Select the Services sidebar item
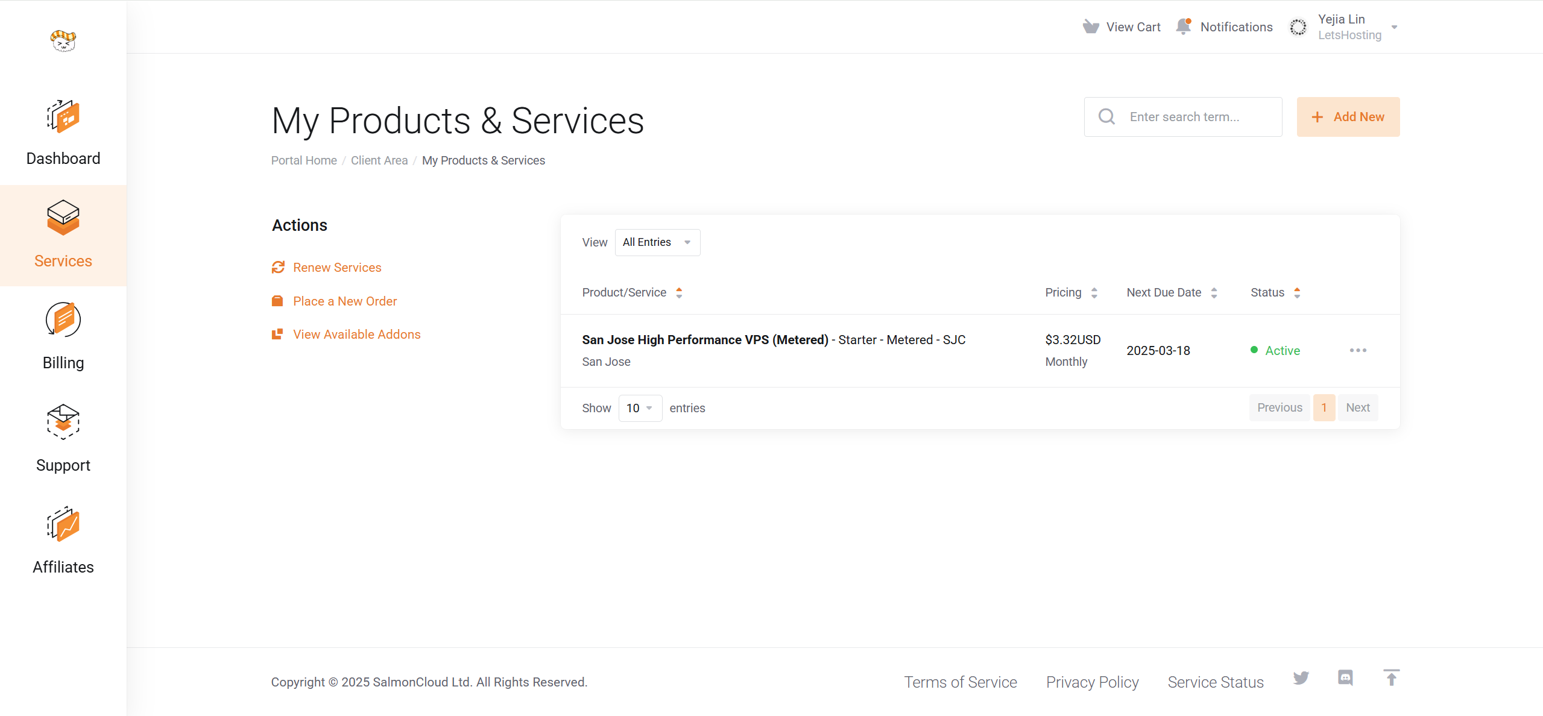Image resolution: width=1543 pixels, height=716 pixels. 63,236
